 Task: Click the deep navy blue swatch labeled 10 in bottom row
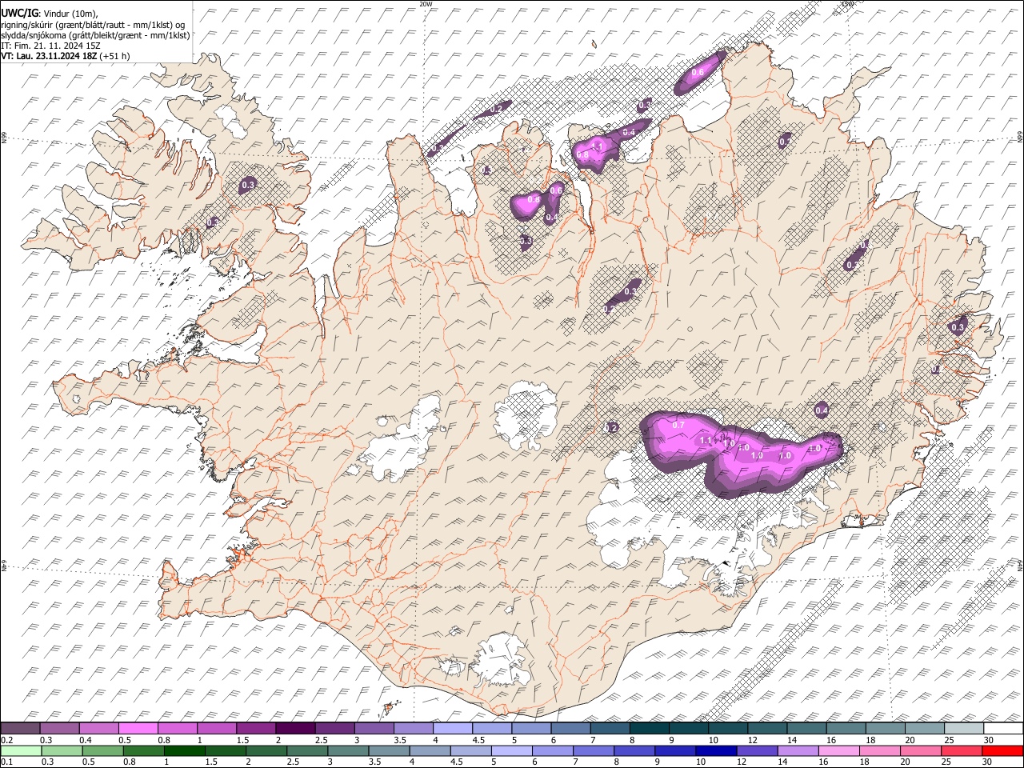click(717, 750)
